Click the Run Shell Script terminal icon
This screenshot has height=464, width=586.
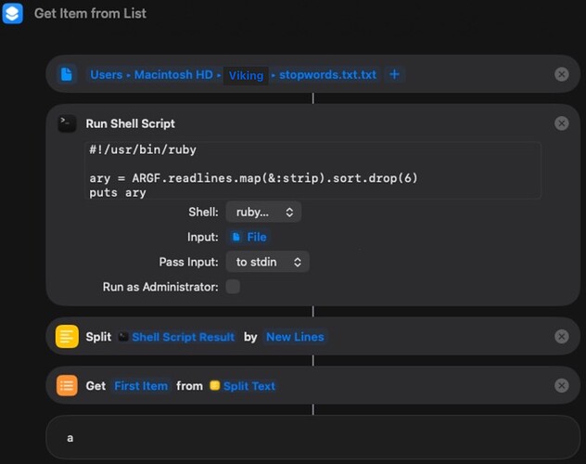(x=67, y=123)
